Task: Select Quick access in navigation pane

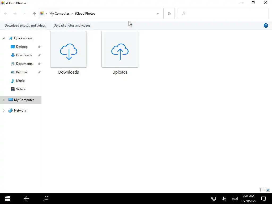Action: click(x=23, y=38)
